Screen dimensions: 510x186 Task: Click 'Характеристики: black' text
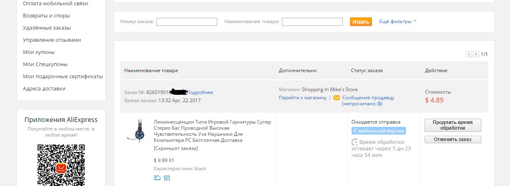click(x=180, y=169)
